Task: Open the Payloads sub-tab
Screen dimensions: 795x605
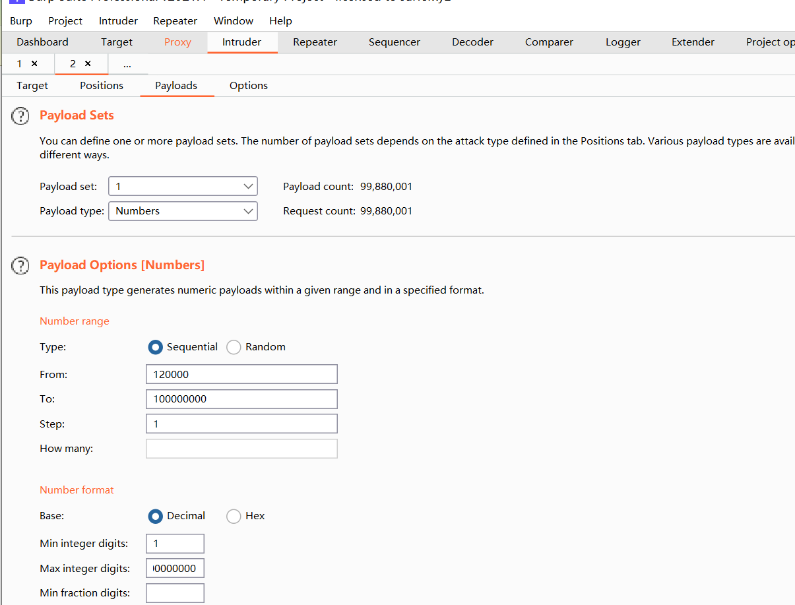Action: coord(176,86)
